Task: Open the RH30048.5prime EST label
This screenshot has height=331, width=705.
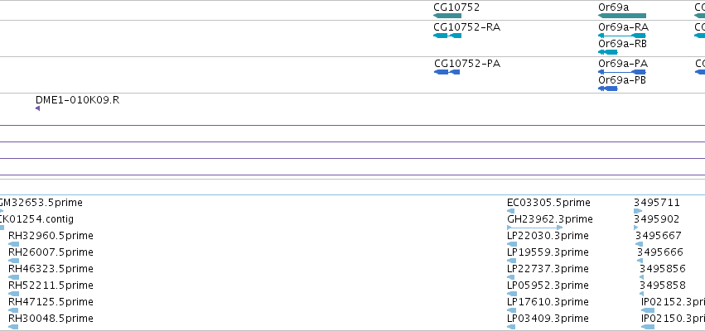Action: [51, 319]
